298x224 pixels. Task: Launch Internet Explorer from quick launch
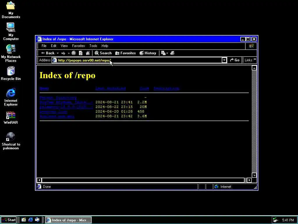tap(30, 220)
